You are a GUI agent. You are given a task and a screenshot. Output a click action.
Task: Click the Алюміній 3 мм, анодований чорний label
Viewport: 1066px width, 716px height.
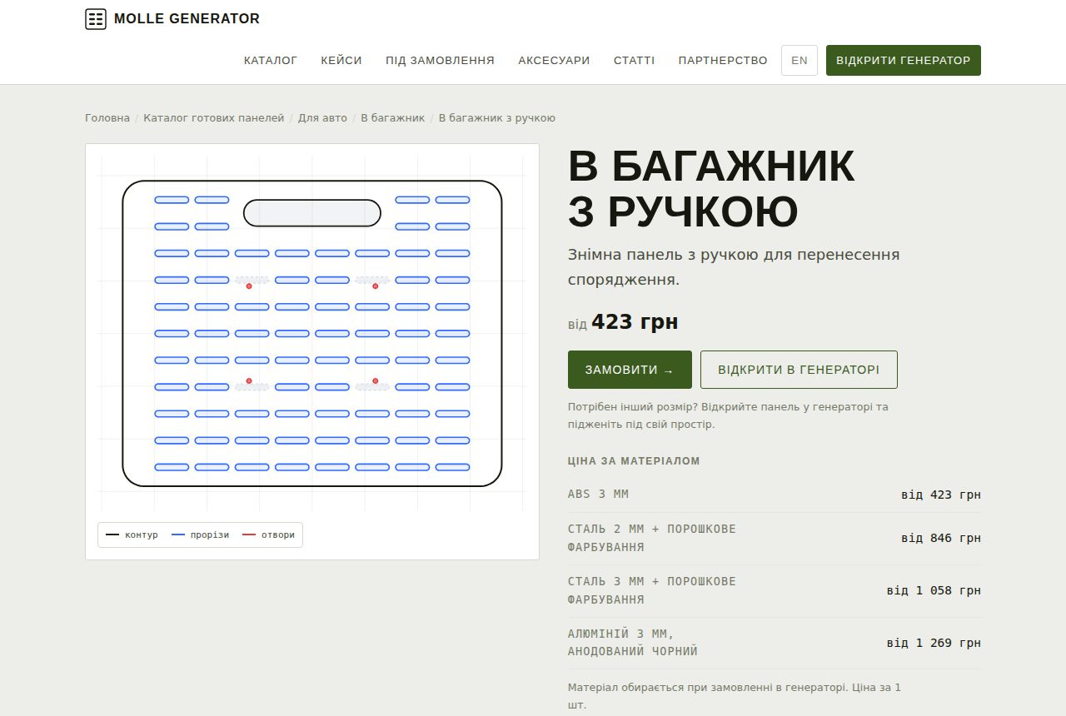click(633, 643)
